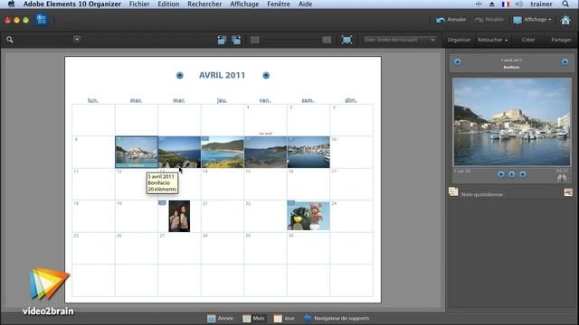Click in the search input field
This screenshot has width=579, height=325.
(43, 40)
